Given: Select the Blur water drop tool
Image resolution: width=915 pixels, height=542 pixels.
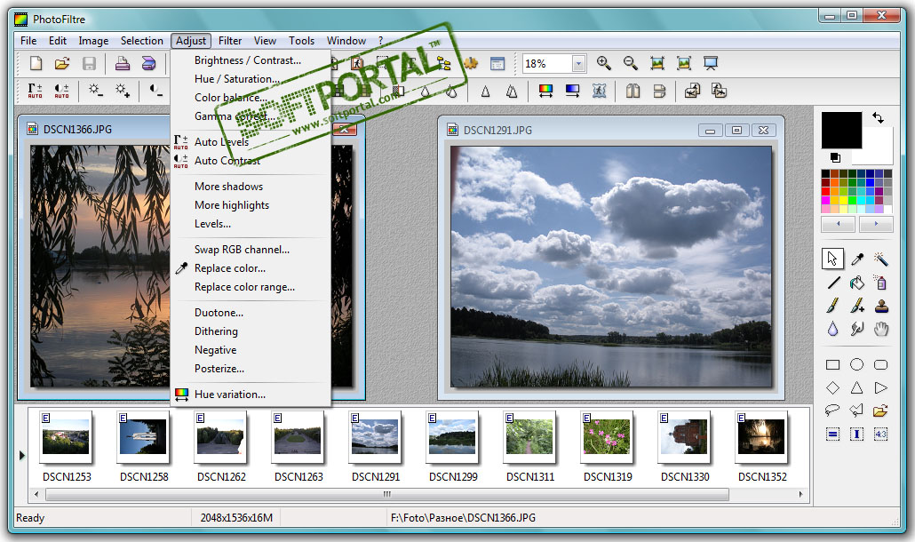Looking at the screenshot, I should (x=832, y=329).
